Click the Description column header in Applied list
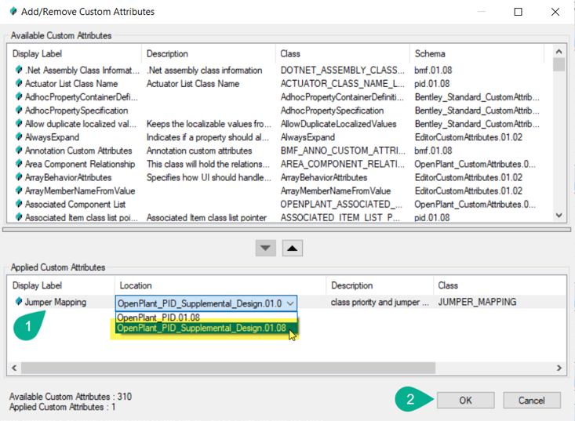Screen dimensions: 575x421 tap(351, 285)
